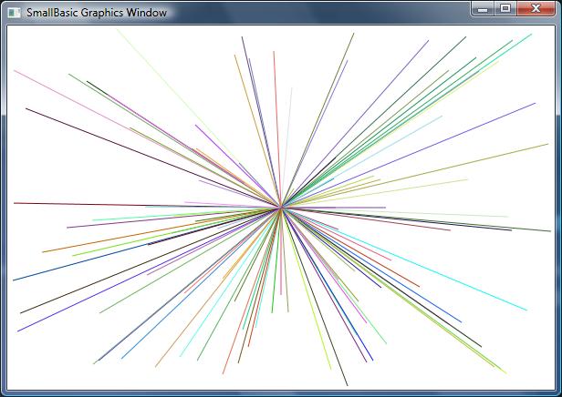Click the top end of the red vertical line

(275, 52)
